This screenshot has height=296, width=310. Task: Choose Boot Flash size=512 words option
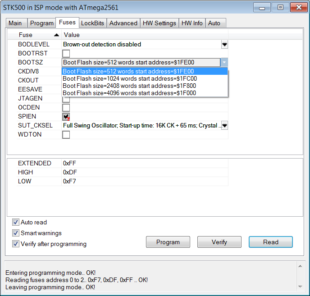pyautogui.click(x=145, y=71)
